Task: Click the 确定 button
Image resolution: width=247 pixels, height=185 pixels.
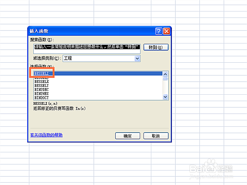Action: click(x=128, y=136)
